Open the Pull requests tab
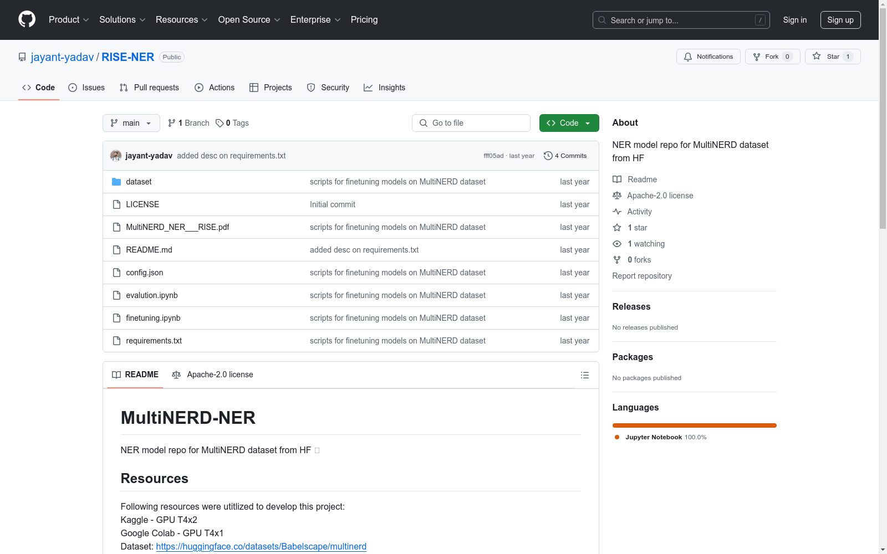 click(149, 88)
